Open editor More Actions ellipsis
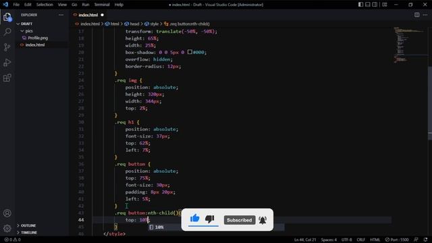The width and height of the screenshot is (432, 243). pos(425,15)
